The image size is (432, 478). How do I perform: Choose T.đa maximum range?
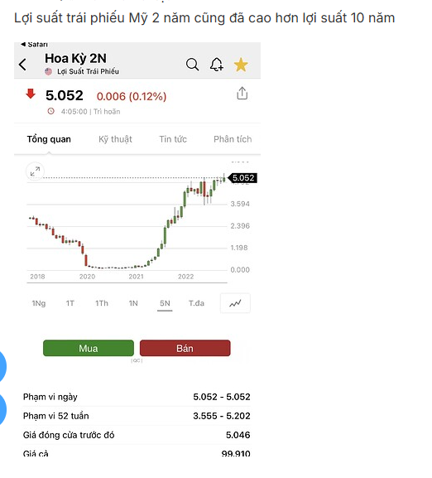(x=196, y=303)
